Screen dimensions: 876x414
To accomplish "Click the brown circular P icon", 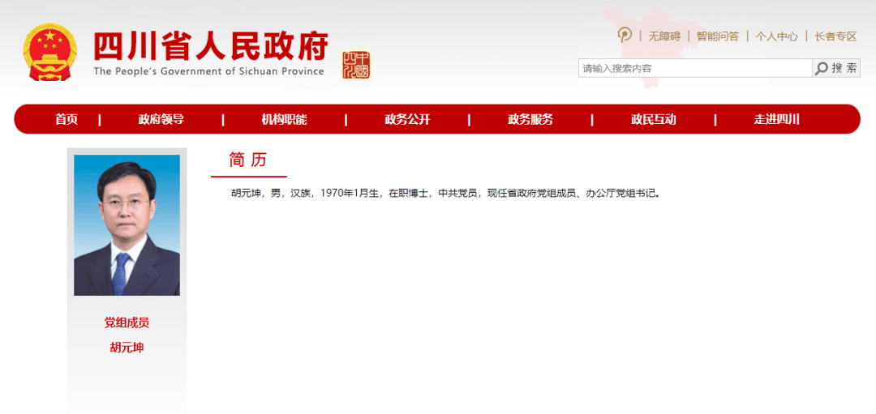I will 625,35.
